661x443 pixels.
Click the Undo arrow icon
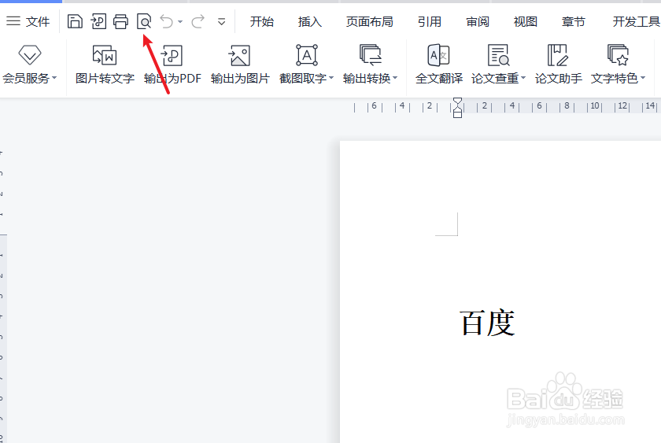pos(167,21)
